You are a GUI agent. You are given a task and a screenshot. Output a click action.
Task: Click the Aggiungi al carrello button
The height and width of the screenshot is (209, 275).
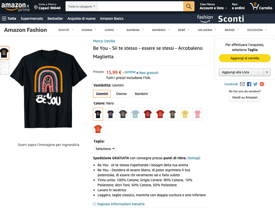click(244, 58)
